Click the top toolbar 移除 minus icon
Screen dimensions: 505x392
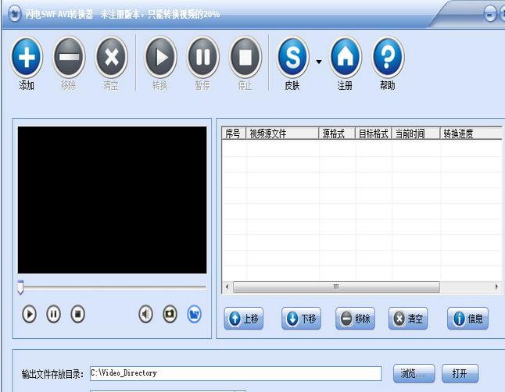click(69, 57)
